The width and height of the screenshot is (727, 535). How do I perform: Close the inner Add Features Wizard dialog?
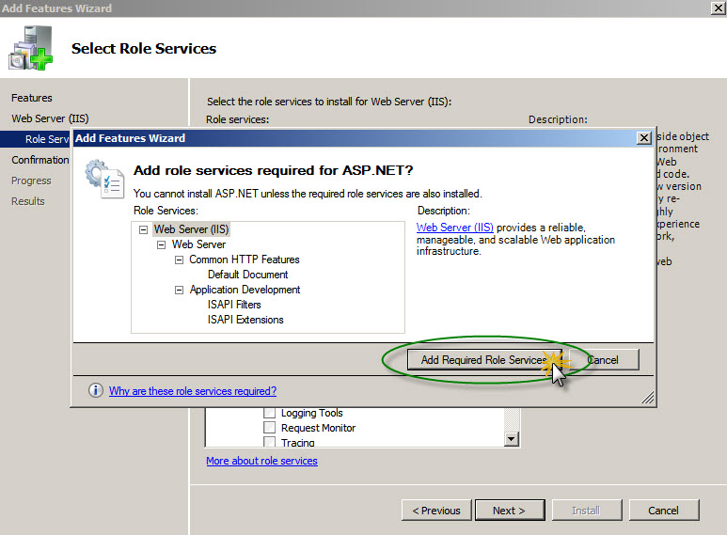pos(644,138)
